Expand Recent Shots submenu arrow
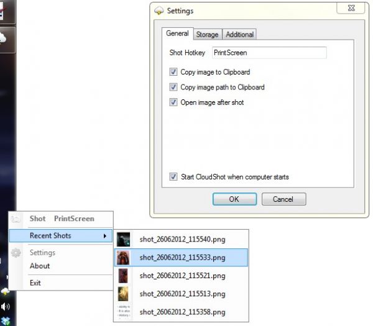Screen dimensions: 373x326 click(x=105, y=236)
